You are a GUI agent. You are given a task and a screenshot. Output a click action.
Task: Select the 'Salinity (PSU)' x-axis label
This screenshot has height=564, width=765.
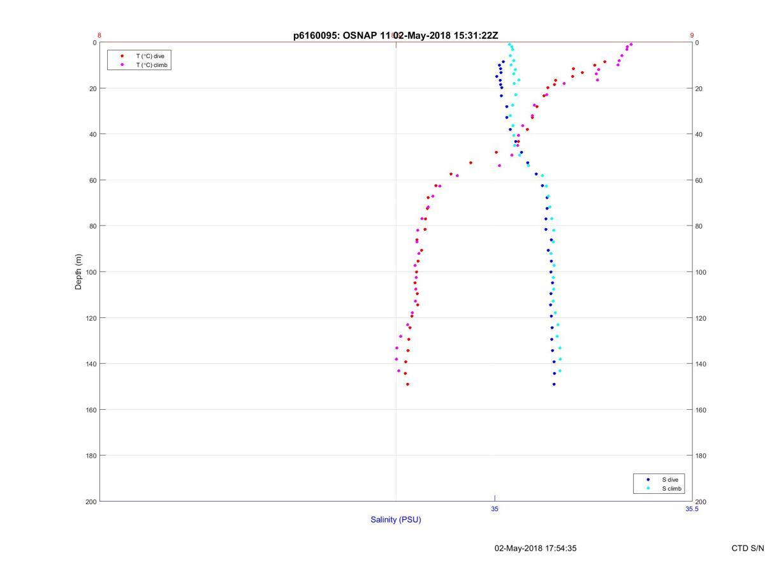[396, 520]
